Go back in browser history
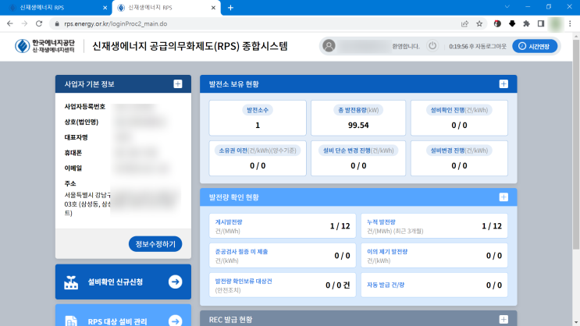This screenshot has width=580, height=326. point(9,23)
